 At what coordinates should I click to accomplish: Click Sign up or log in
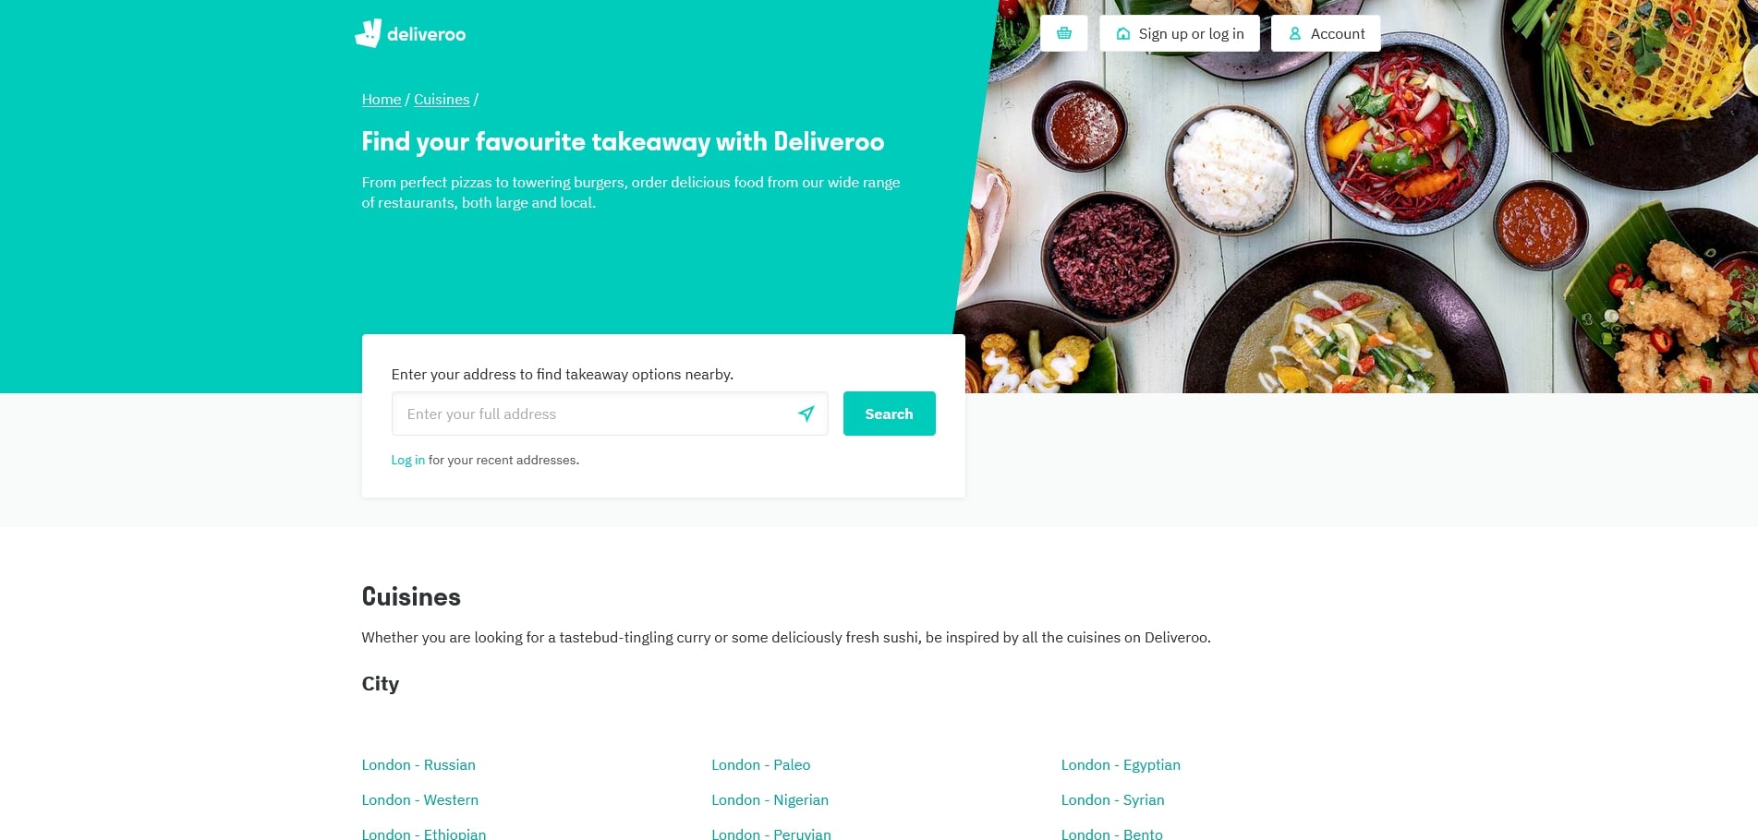point(1191,33)
